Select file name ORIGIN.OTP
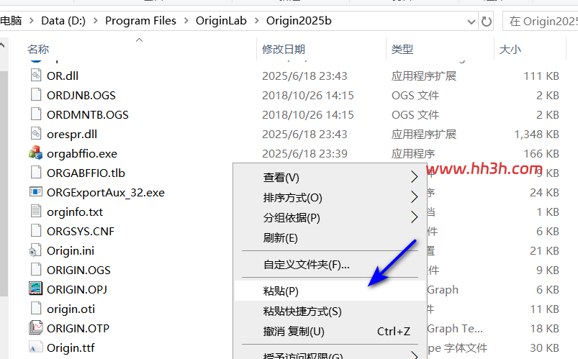Viewport: 578px width, 359px height. tap(78, 328)
